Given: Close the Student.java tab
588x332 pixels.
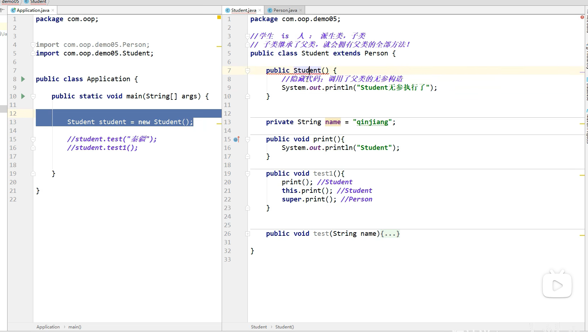Looking at the screenshot, I should [x=260, y=10].
